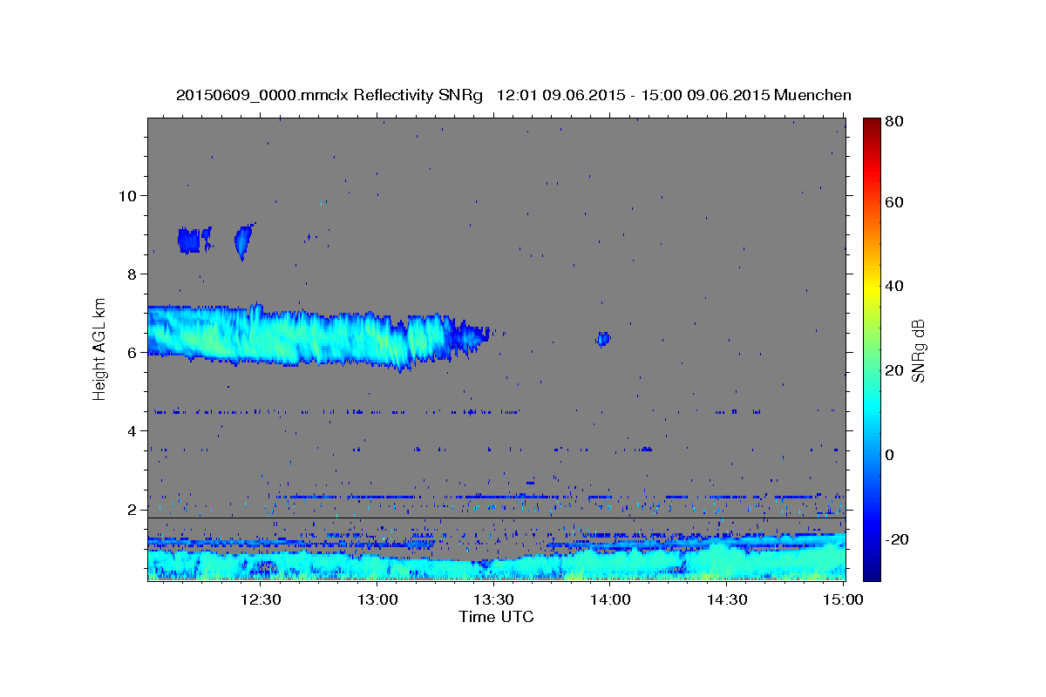Click the height tick label 4
This screenshot has width=1046, height=697.
pos(133,430)
